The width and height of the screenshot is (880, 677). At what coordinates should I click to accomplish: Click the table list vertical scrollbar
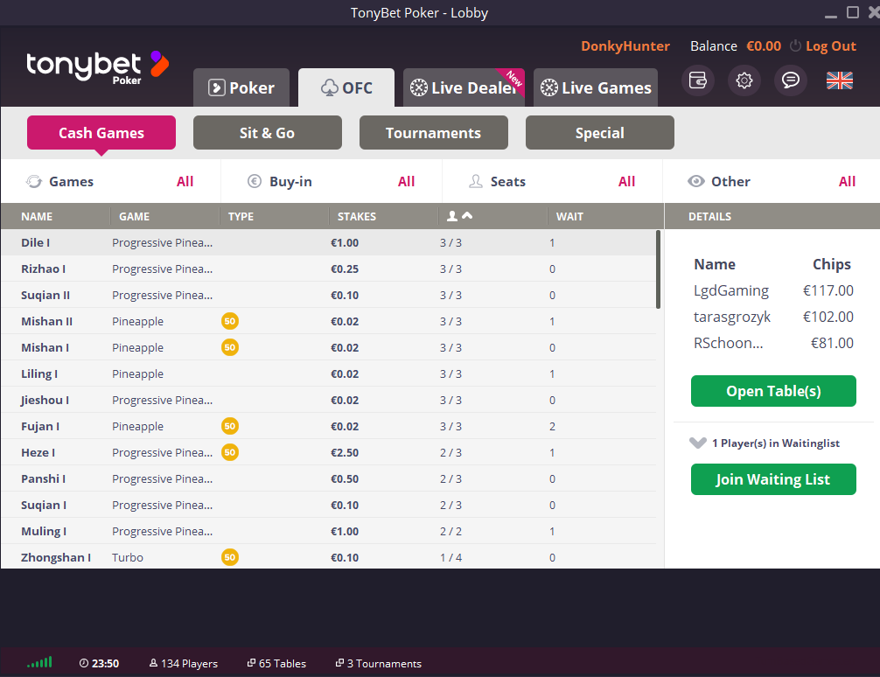click(658, 269)
